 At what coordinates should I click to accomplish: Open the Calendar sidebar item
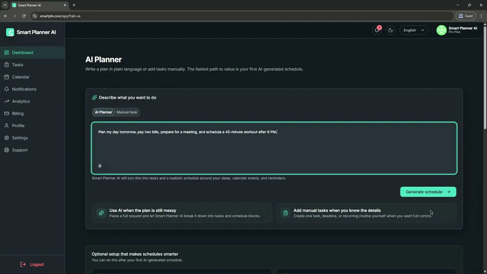pyautogui.click(x=32, y=77)
